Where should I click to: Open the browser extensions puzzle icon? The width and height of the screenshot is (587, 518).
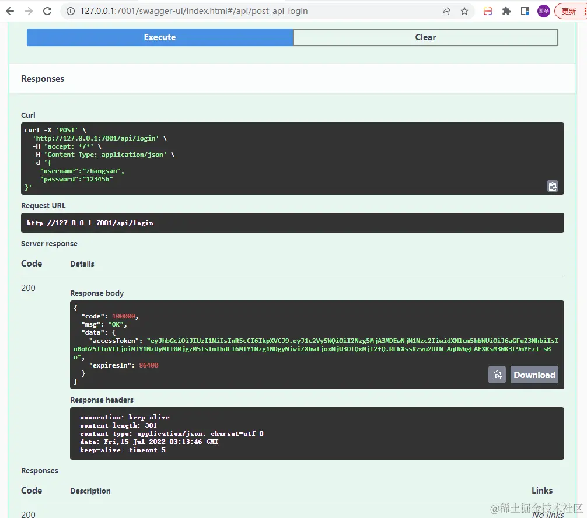(506, 11)
